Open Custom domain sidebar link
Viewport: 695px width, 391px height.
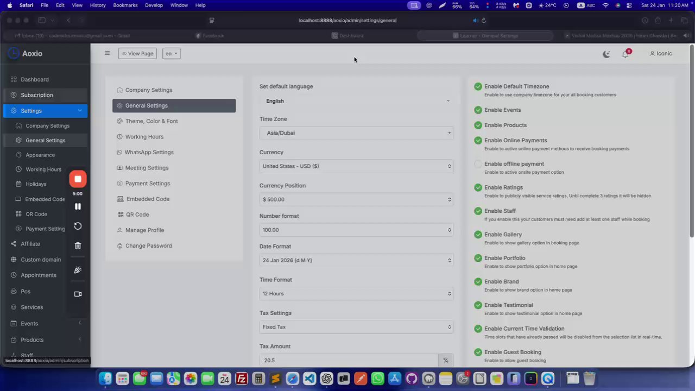click(41, 260)
